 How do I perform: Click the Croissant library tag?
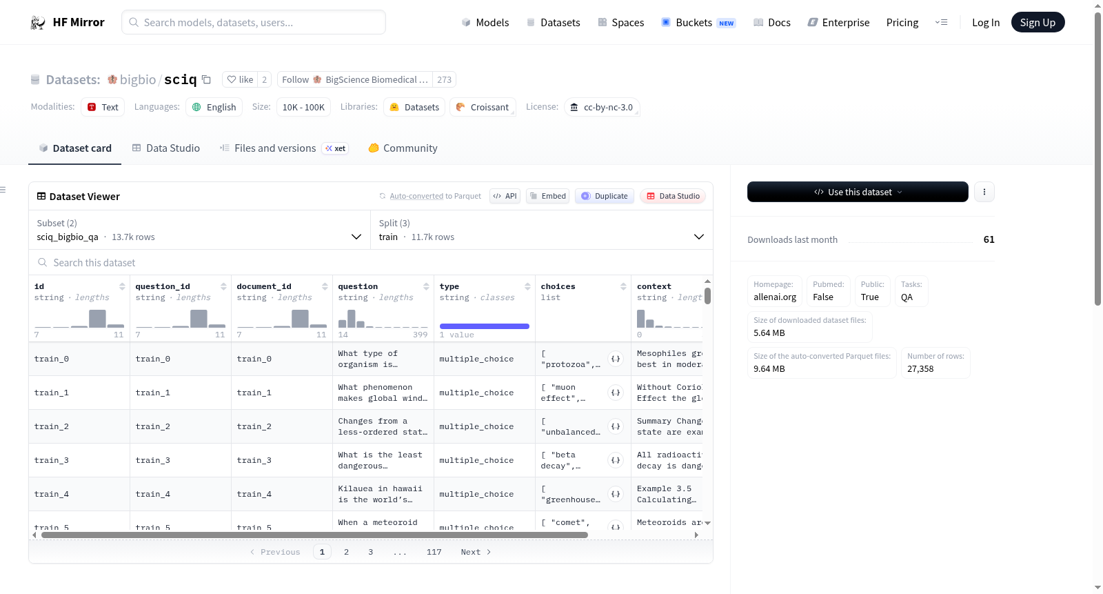pos(483,107)
